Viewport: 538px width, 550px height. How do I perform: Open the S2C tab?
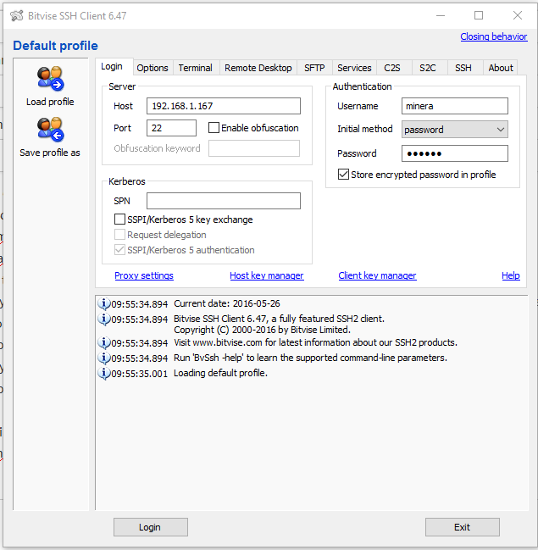click(x=428, y=68)
